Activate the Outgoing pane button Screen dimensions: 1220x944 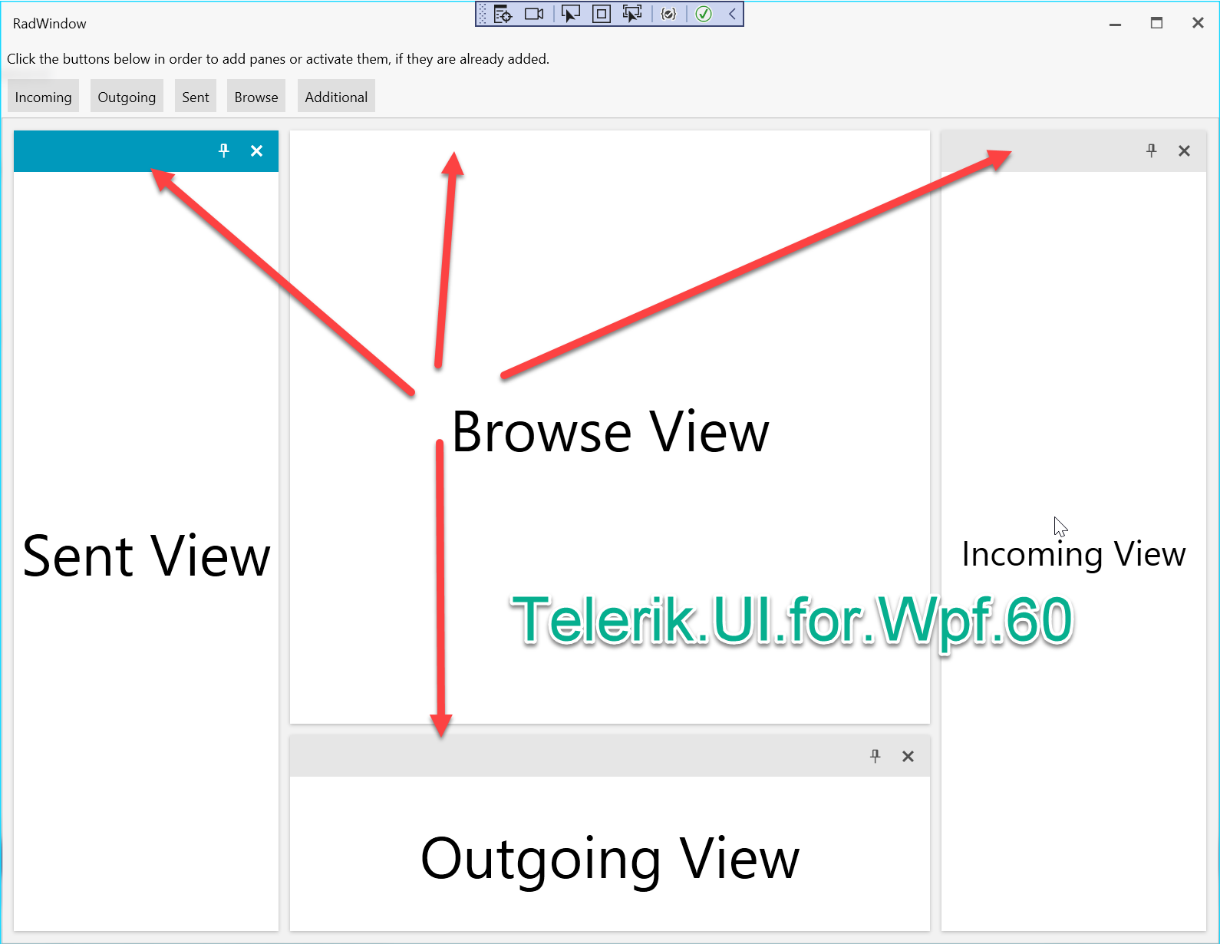pos(127,97)
